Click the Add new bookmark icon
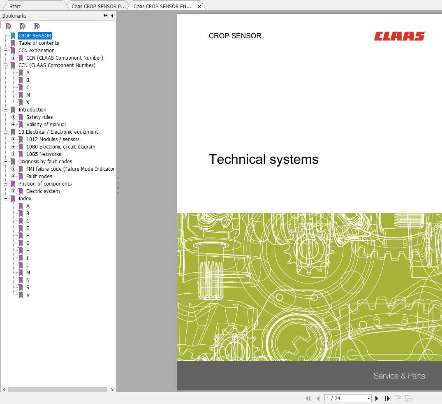This screenshot has height=404, width=442. (23, 26)
